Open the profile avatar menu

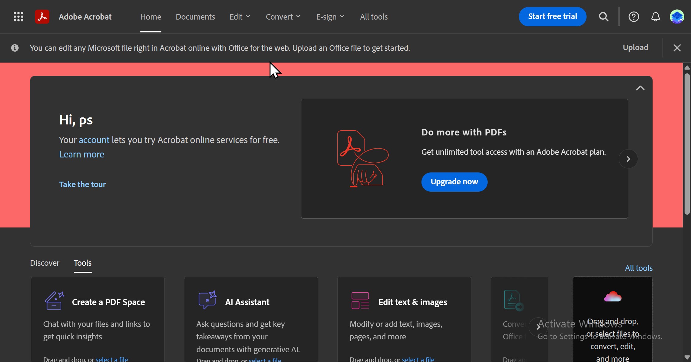pos(677,17)
